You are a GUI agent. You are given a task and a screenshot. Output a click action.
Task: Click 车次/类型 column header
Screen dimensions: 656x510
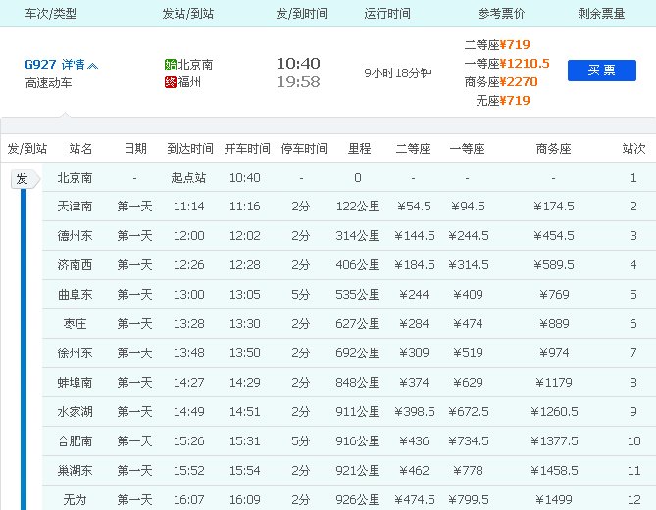(x=51, y=14)
